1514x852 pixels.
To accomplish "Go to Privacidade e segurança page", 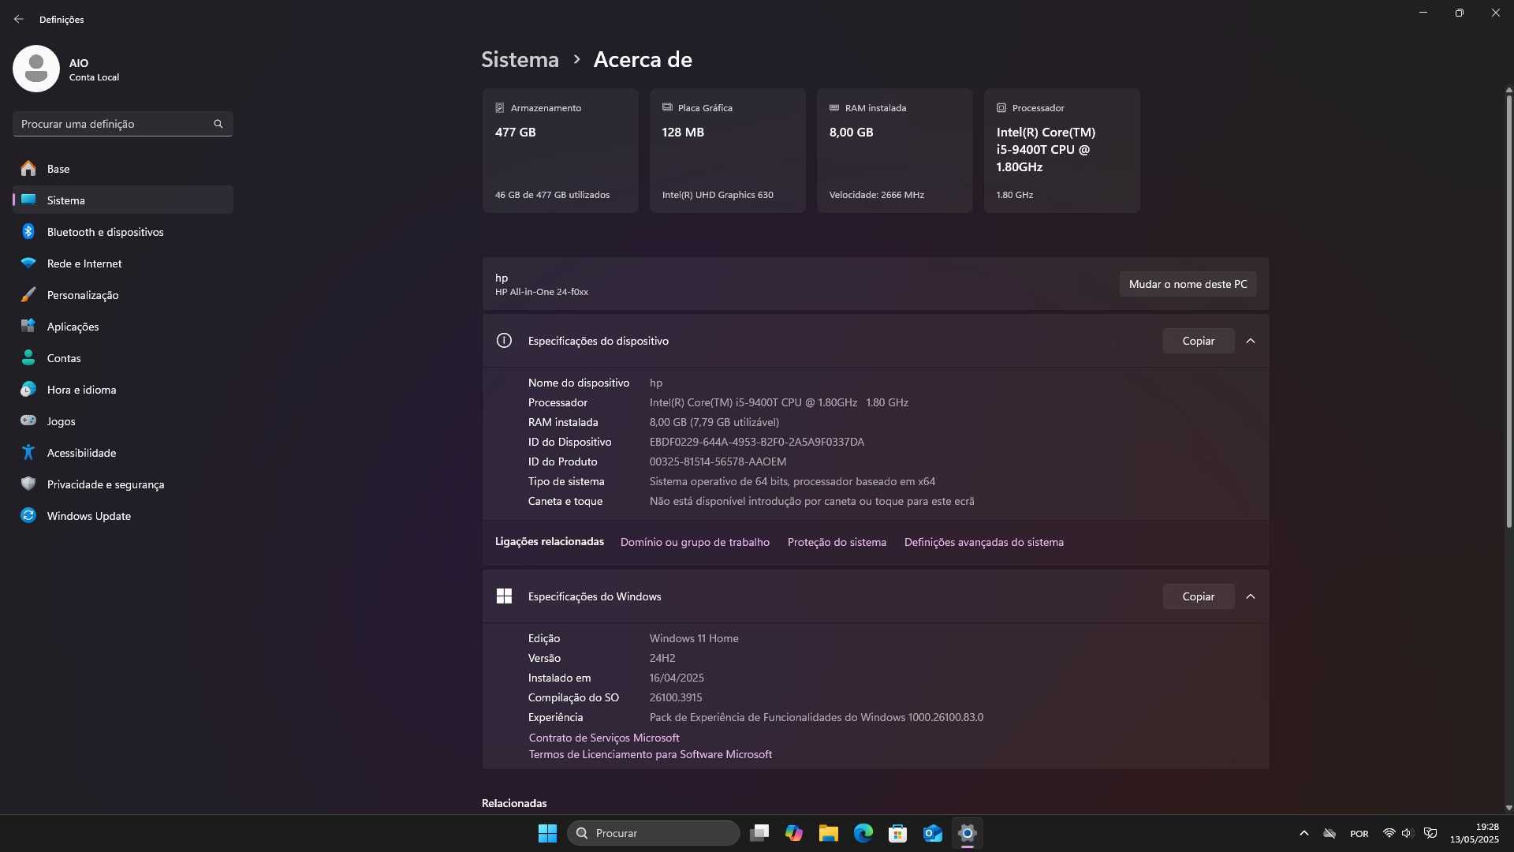I will point(123,484).
